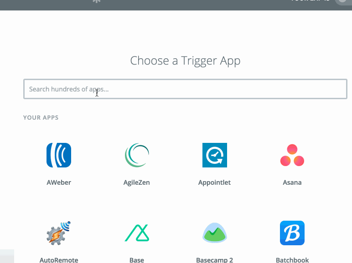
Task: Choose the AgileZen swirl icon
Action: pyautogui.click(x=137, y=155)
